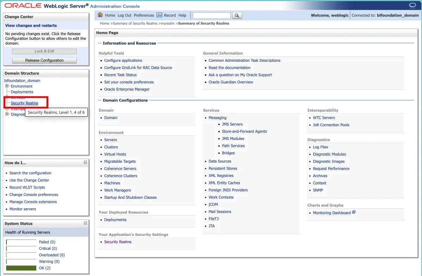The height and width of the screenshot is (276, 422).
Task: Open Startup And Shutdown Classes link
Action: 130,197
